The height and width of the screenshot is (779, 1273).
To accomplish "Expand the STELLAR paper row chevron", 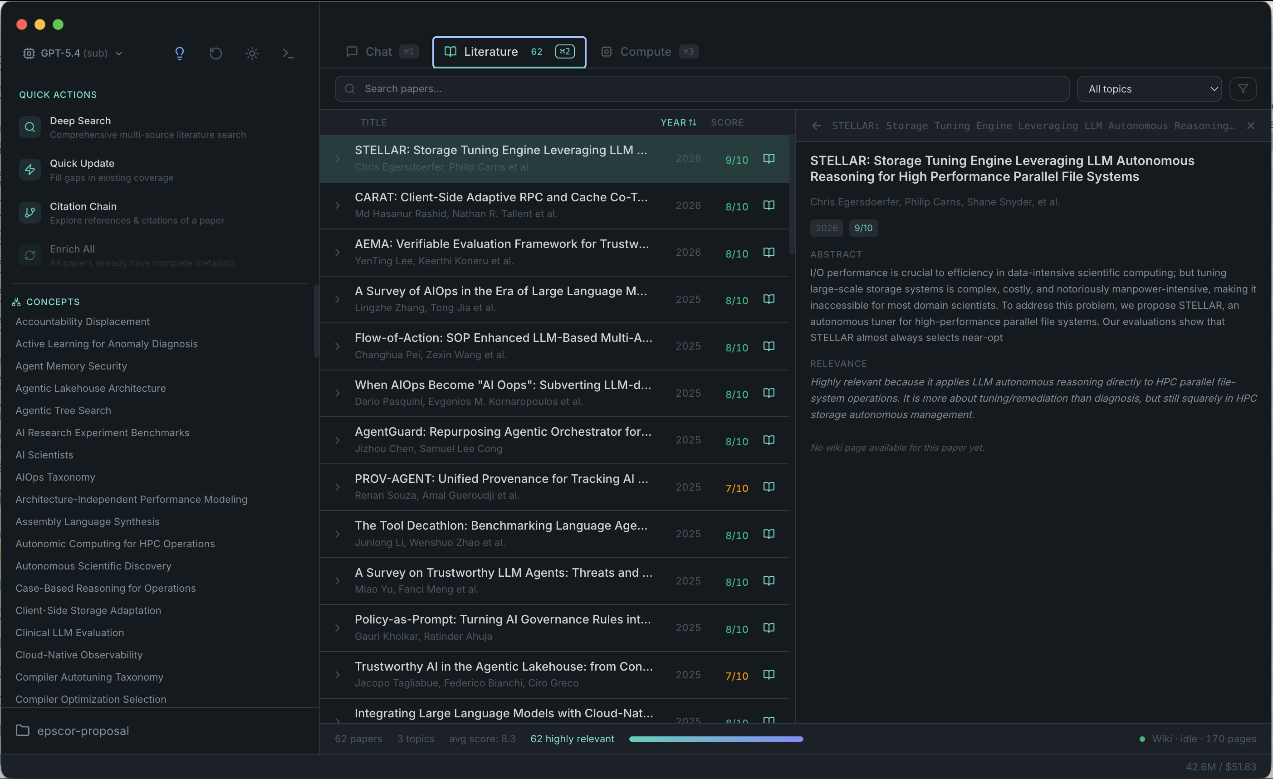I will (x=338, y=159).
